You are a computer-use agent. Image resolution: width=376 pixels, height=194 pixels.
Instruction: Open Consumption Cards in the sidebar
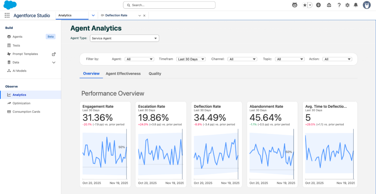pyautogui.click(x=26, y=111)
